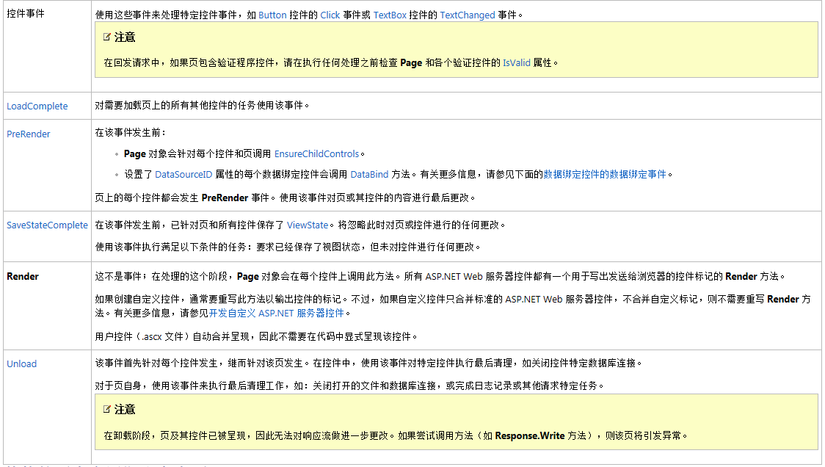Screen dimensions: 825x467
Task: Follow the EnsureChildControls link
Action: [316, 154]
